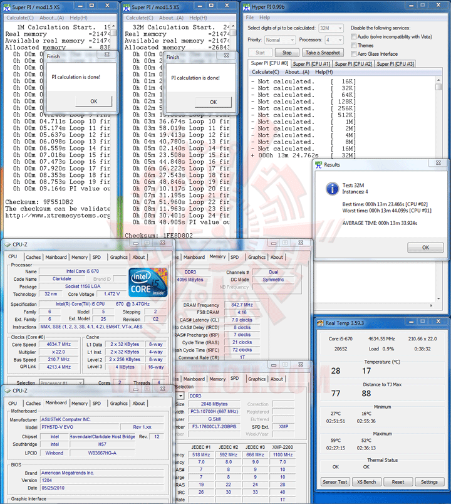The height and width of the screenshot is (504, 451).
Task: Click OK in the Results dialog
Action: coord(425,247)
